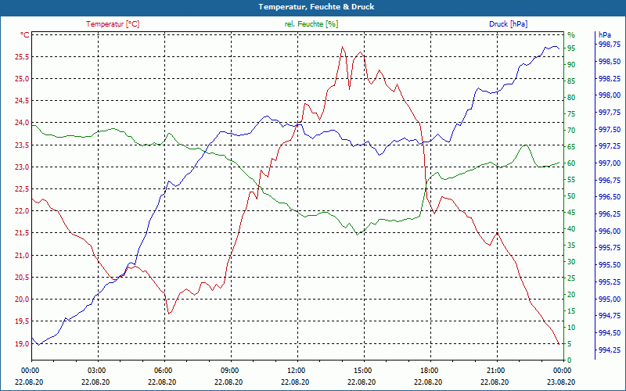Select '09:00' on the time axis
This screenshot has width=626, height=391.
pyautogui.click(x=229, y=370)
